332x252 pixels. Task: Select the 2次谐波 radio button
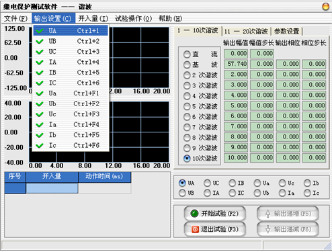tap(187, 75)
